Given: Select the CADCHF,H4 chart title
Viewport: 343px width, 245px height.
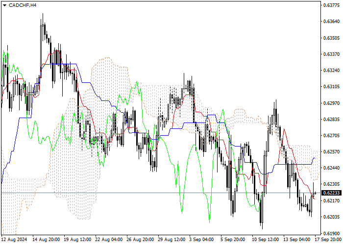Looking at the screenshot, I should 23,5.
